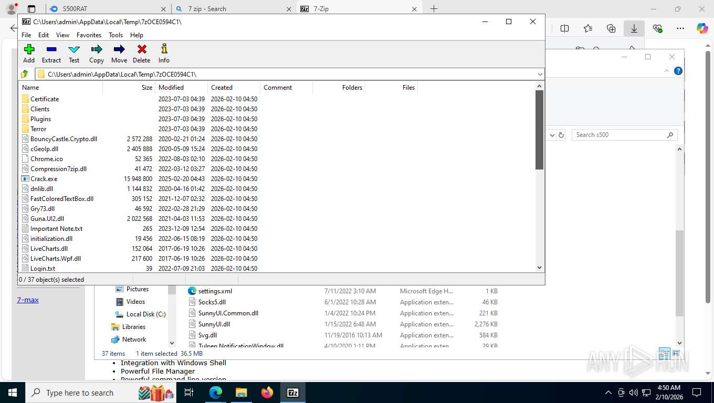Open browser favorites star icon
The height and width of the screenshot is (403, 714).
(x=587, y=28)
